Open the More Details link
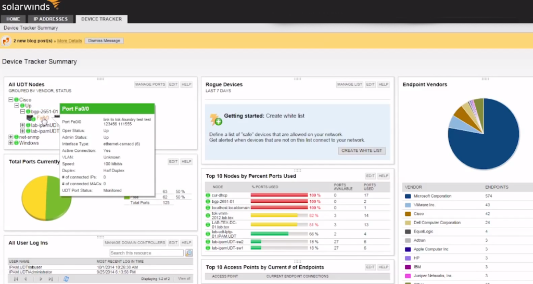Viewport: 533px width, 284px height. (x=69, y=41)
